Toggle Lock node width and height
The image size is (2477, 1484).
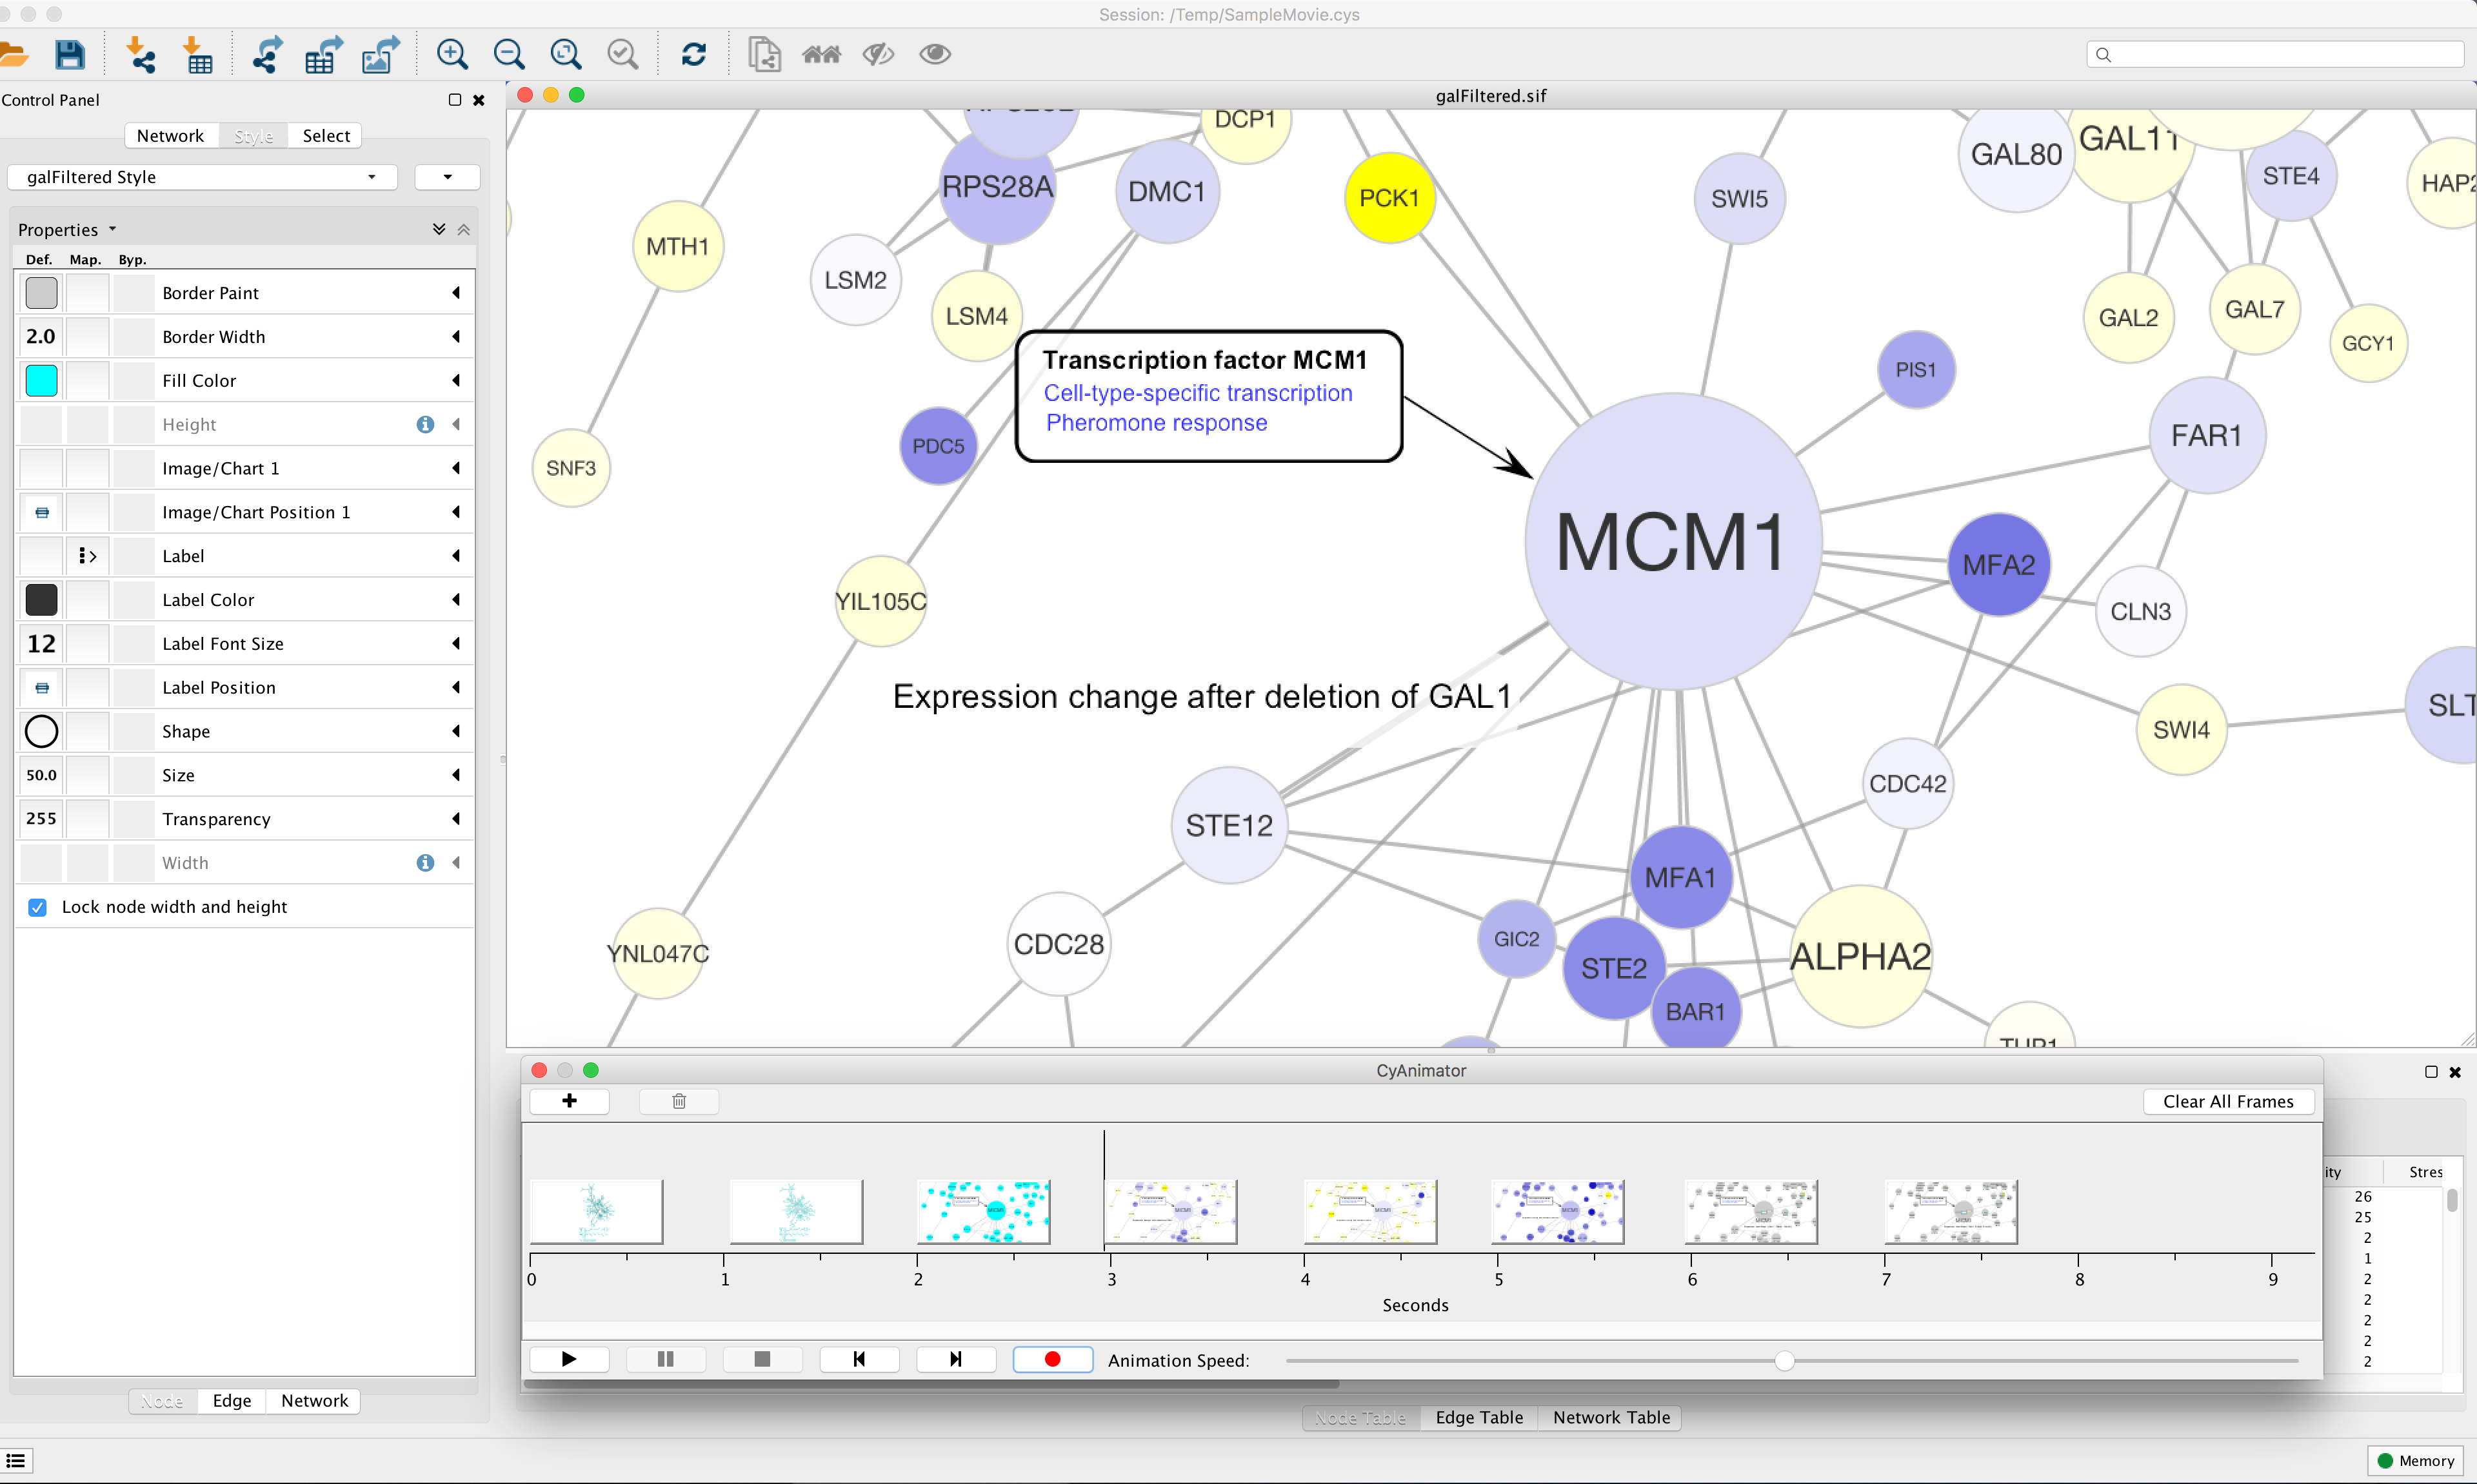click(38, 907)
